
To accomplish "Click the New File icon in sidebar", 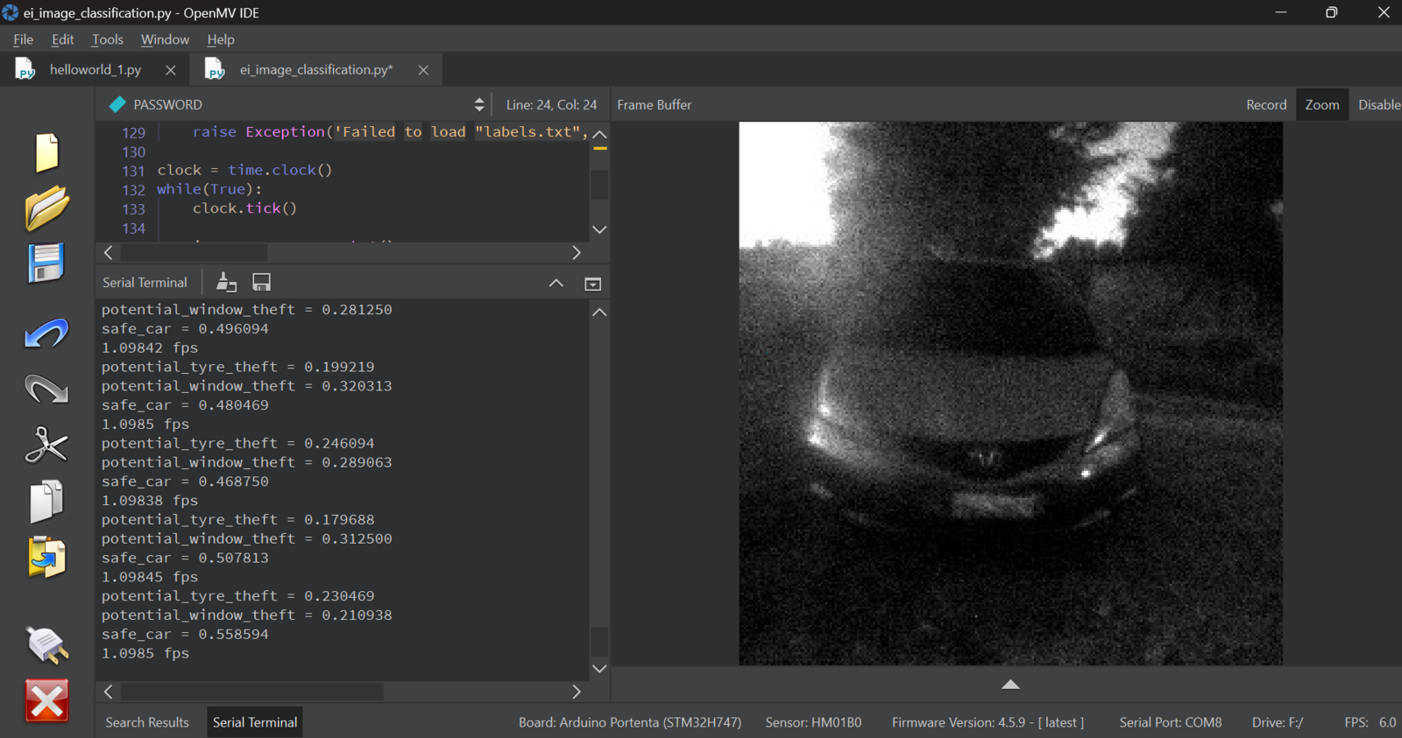I will 46,152.
